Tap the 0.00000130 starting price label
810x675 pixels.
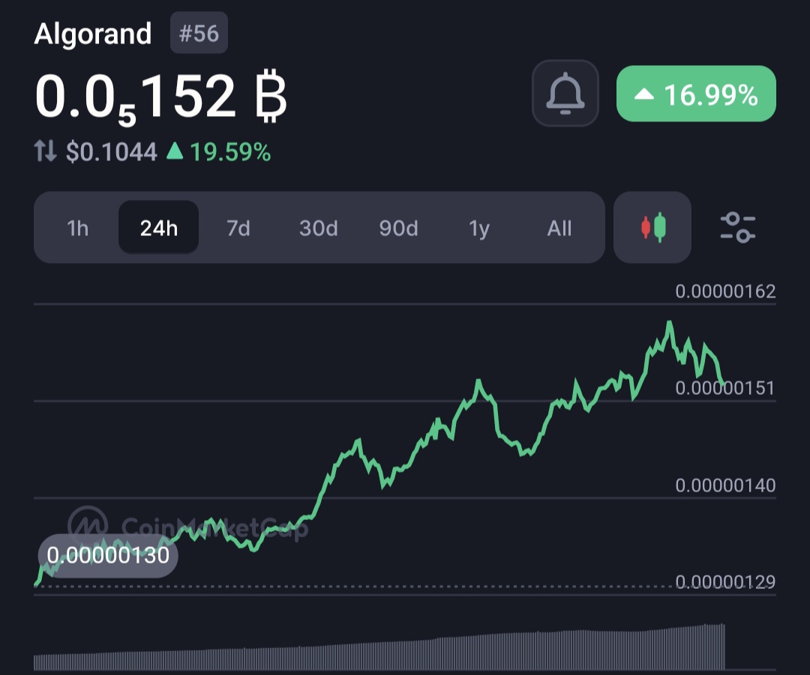coord(108,556)
